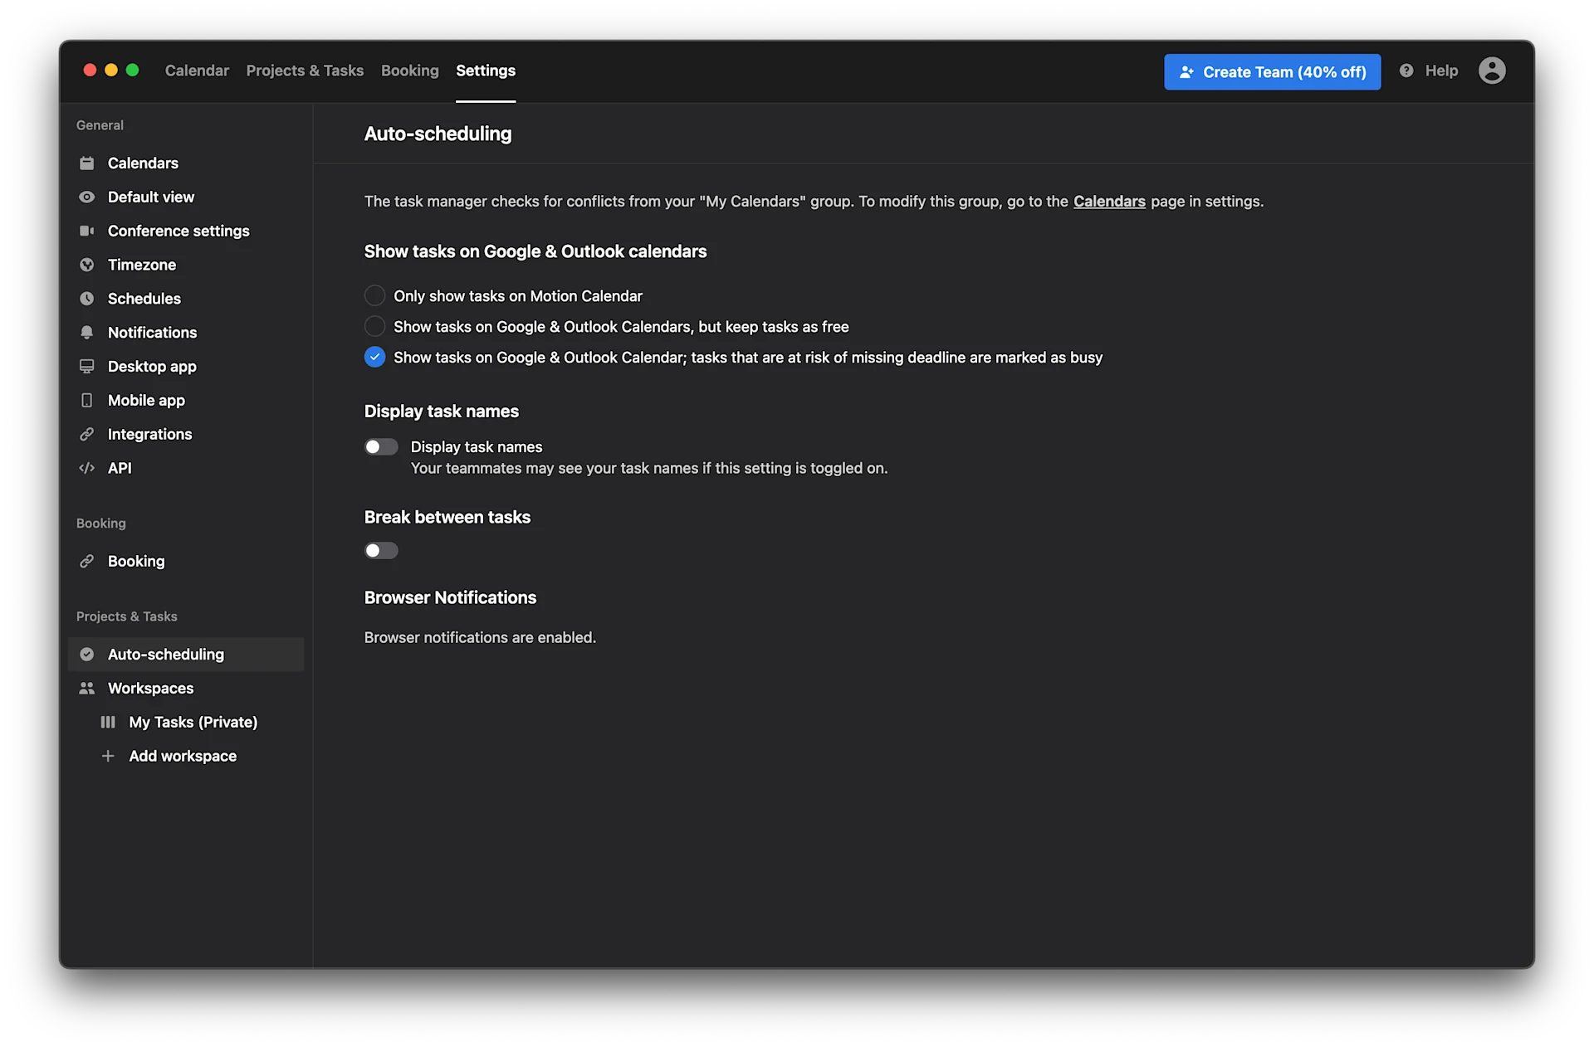Click the Create Team (40% off) button
Image resolution: width=1594 pixels, height=1047 pixels.
[1272, 71]
